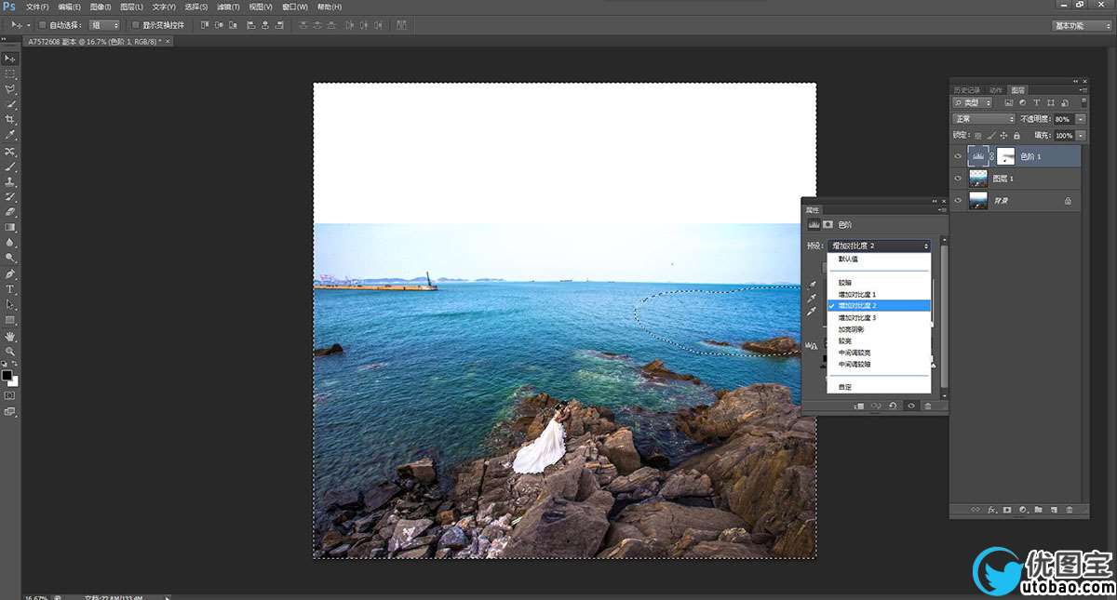Open the 预设 preset dropdown
Image resolution: width=1117 pixels, height=600 pixels.
879,246
